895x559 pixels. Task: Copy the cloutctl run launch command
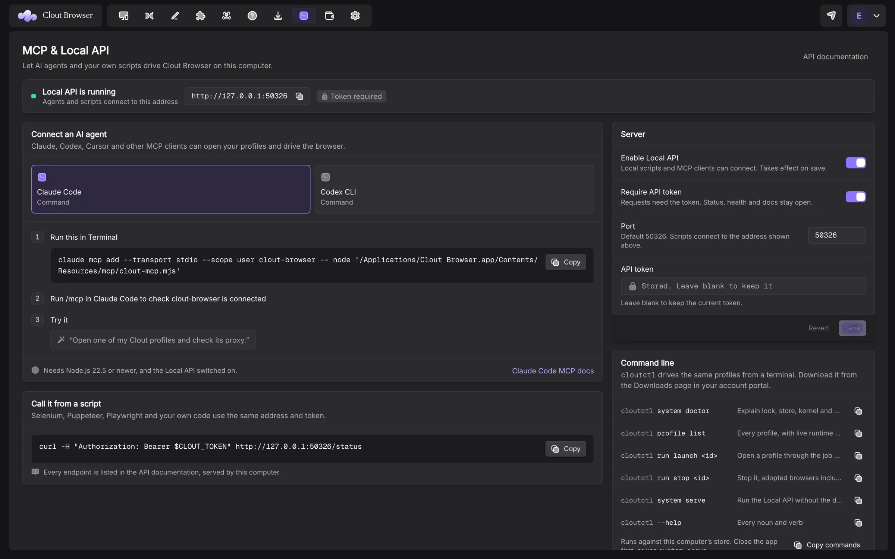(x=858, y=456)
